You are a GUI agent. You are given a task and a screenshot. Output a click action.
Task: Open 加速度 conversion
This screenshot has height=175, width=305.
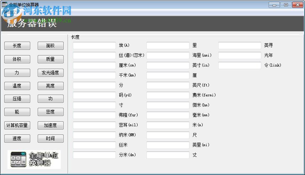[50, 125]
